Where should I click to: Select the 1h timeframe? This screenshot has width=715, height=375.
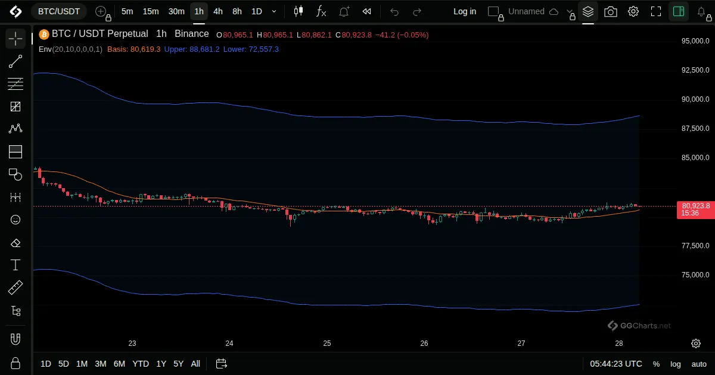[199, 11]
